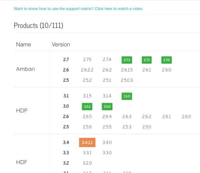200x173 pixels.
Task: Deselect HDP 3.0.1 version badge
Action: point(87,106)
